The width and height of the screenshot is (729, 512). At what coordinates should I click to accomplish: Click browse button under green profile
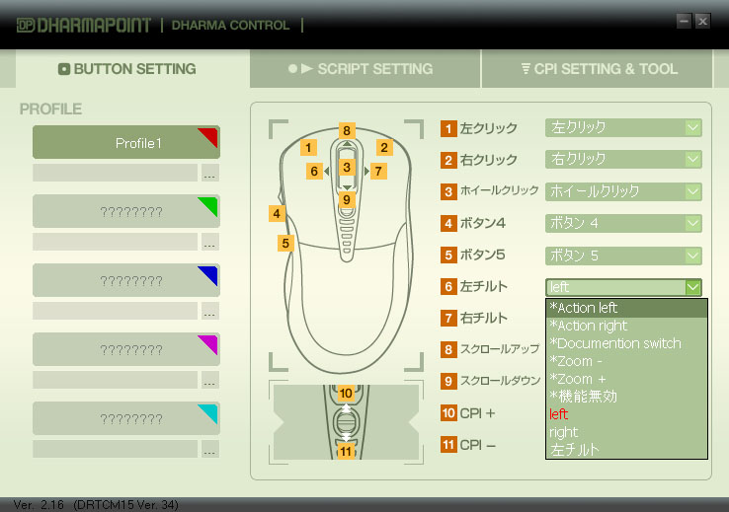[210, 242]
